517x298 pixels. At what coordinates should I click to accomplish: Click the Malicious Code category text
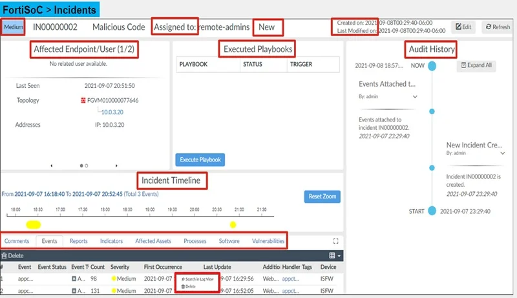tap(119, 27)
